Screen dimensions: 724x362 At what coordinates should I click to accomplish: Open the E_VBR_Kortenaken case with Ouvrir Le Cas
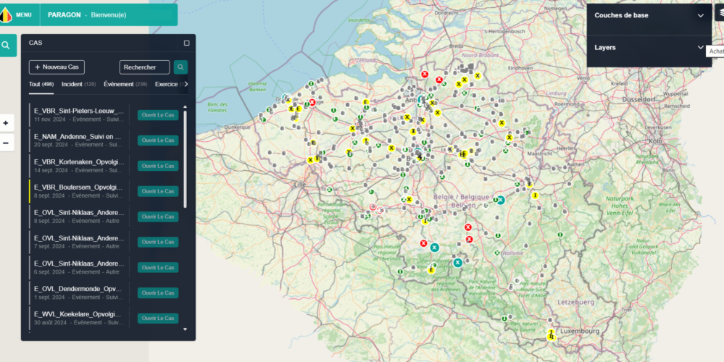(x=158, y=166)
